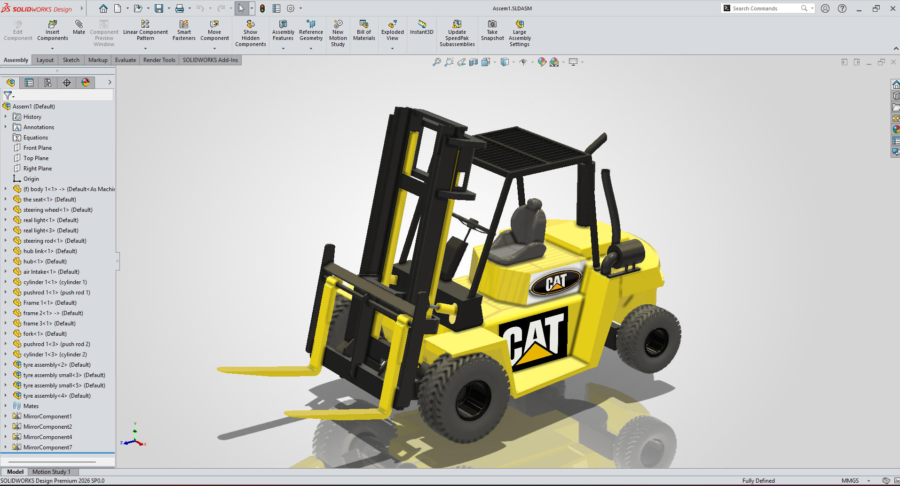Toggle the Instant3D tool

[421, 27]
